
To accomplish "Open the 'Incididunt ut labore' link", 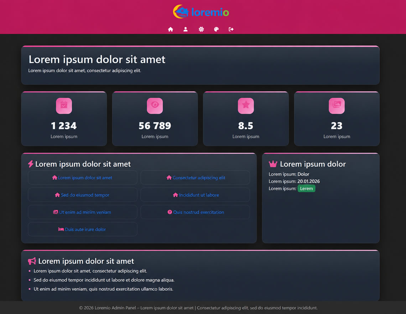I will 195,195.
